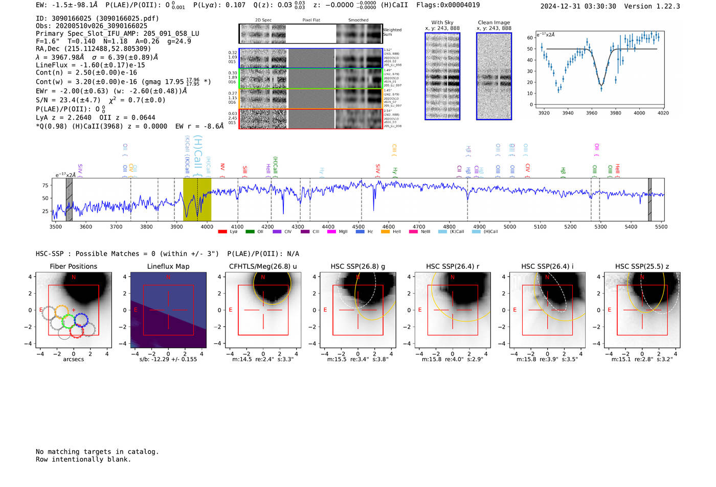The width and height of the screenshot is (716, 487).
Task: Click the orange HeII legend swatch
Action: coord(386,232)
